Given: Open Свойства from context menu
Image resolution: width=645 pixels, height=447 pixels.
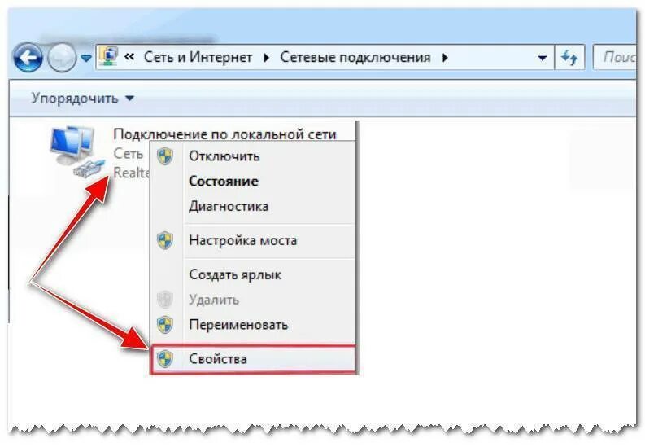Looking at the screenshot, I should pyautogui.click(x=253, y=359).
